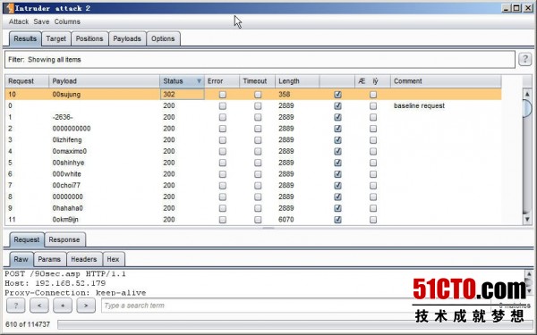
Task: Click the 358 length value
Action: pos(285,95)
